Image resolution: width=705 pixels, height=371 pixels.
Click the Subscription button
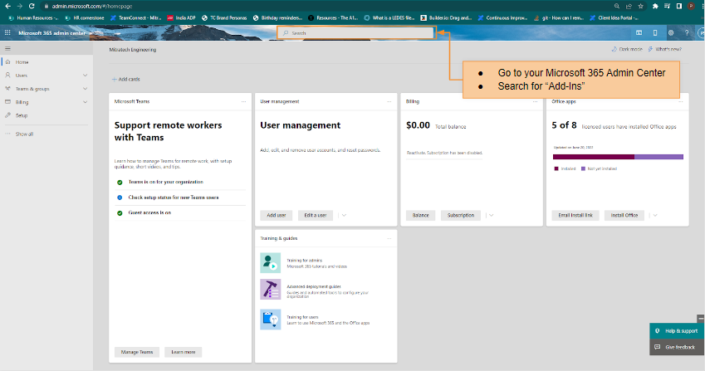click(460, 215)
